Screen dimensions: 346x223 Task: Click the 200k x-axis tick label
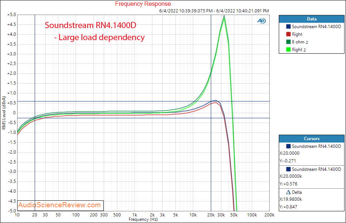tap(269, 215)
